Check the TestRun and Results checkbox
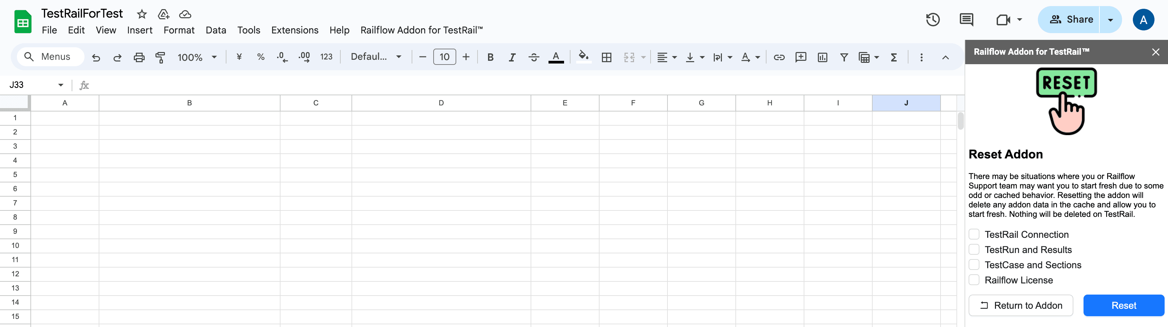Viewport: 1168px width, 327px height. coord(974,250)
